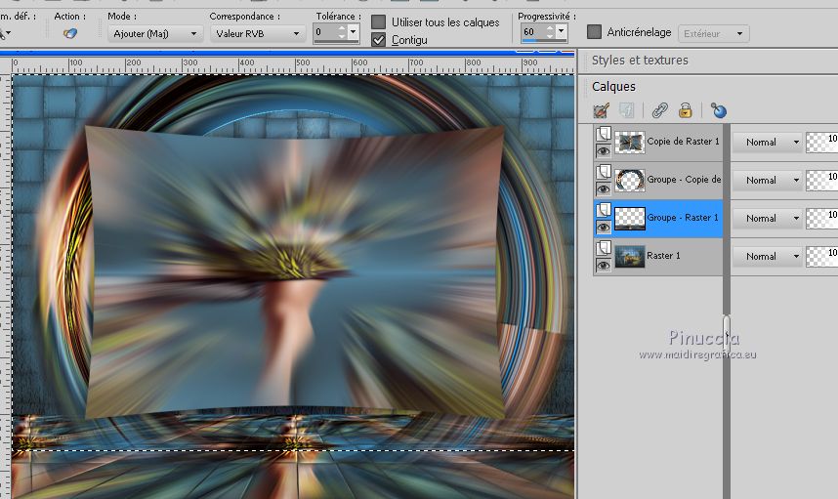
Task: Open the Styles et textures panel
Action: pos(640,61)
